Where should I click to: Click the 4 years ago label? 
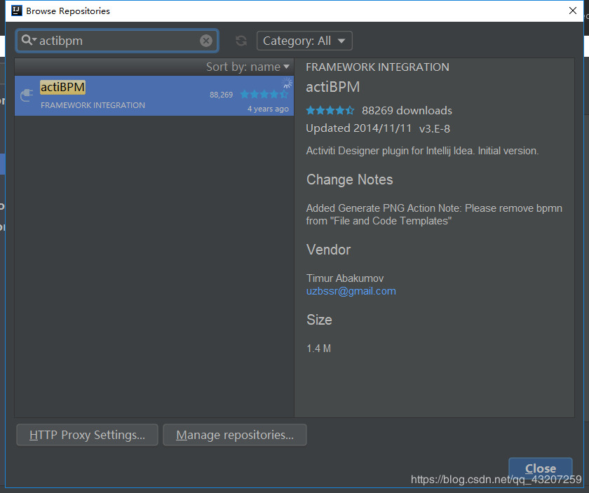(x=268, y=109)
